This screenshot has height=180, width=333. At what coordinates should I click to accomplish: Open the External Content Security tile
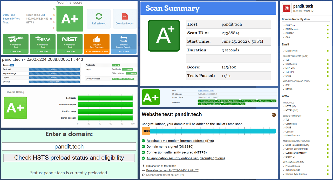pos(124,44)
